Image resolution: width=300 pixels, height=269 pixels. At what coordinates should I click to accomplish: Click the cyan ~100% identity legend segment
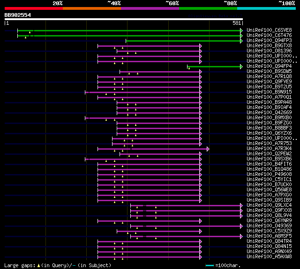coord(267,8)
